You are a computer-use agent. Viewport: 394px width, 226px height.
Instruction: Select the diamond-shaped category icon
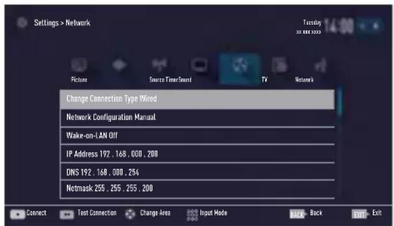(x=119, y=65)
